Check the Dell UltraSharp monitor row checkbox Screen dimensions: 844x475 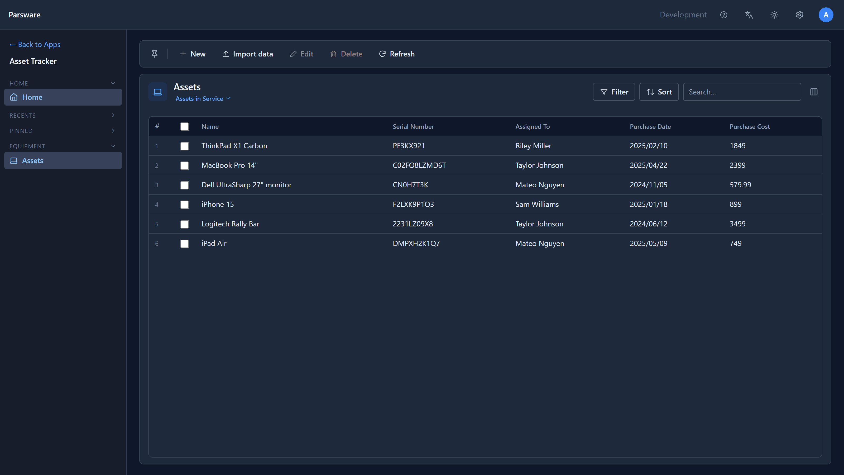click(x=184, y=185)
